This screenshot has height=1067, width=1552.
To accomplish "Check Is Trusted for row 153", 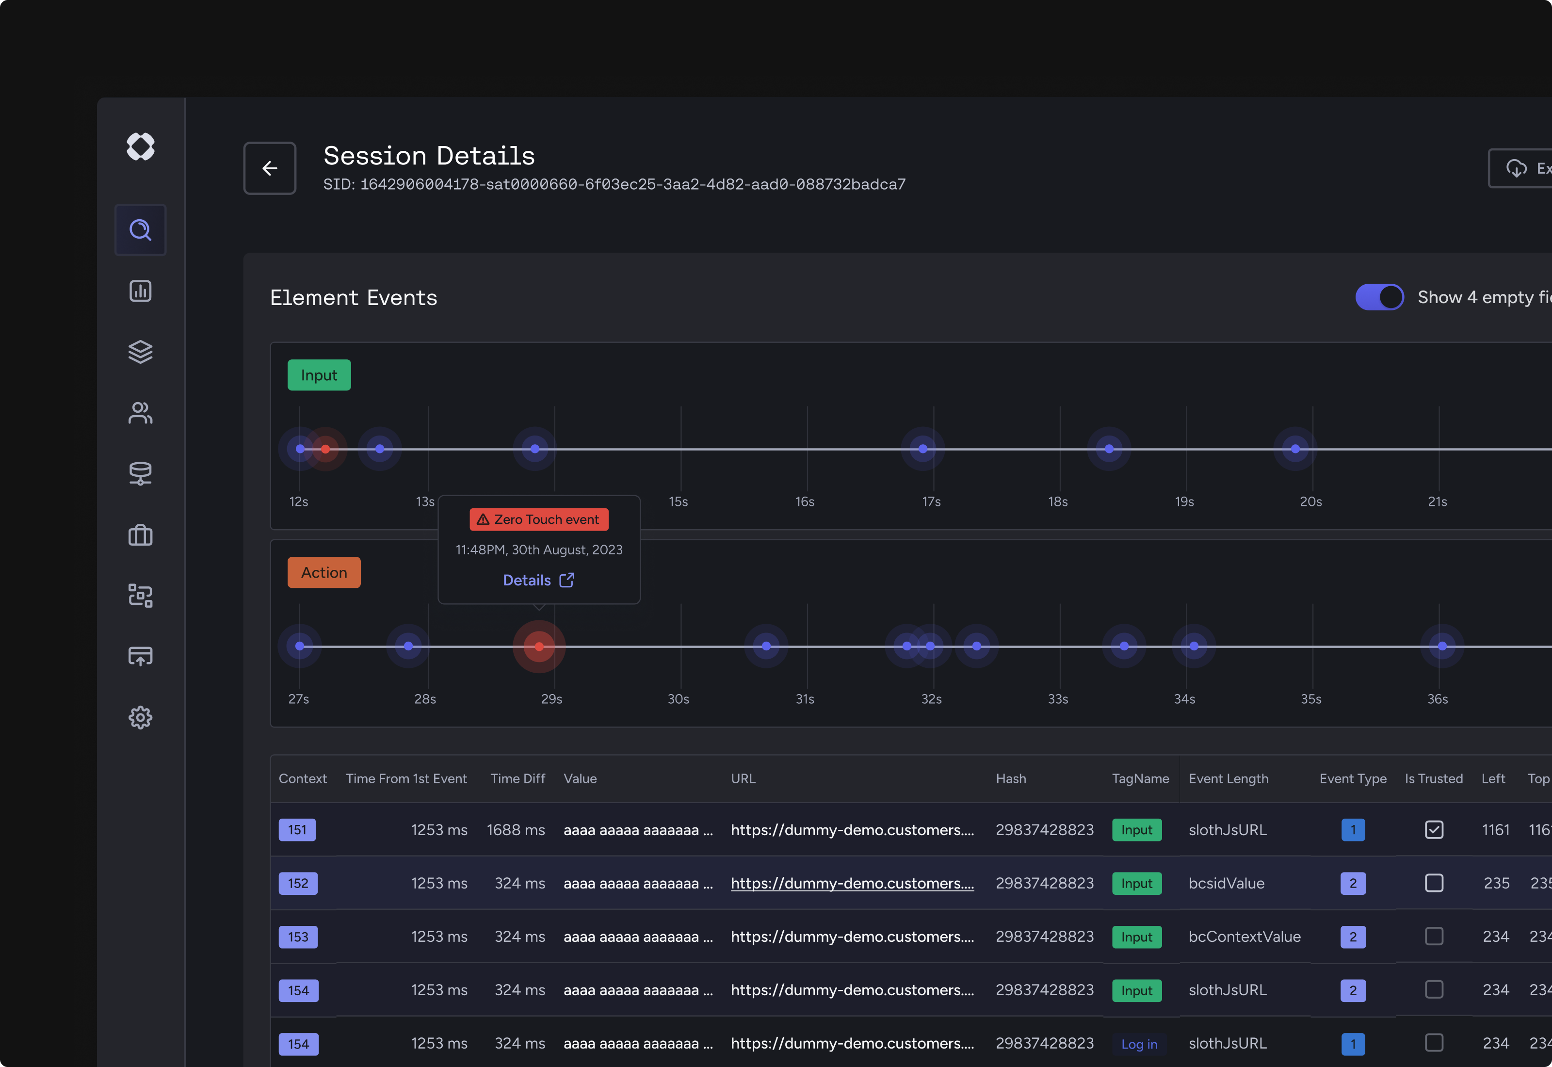I will coord(1434,936).
